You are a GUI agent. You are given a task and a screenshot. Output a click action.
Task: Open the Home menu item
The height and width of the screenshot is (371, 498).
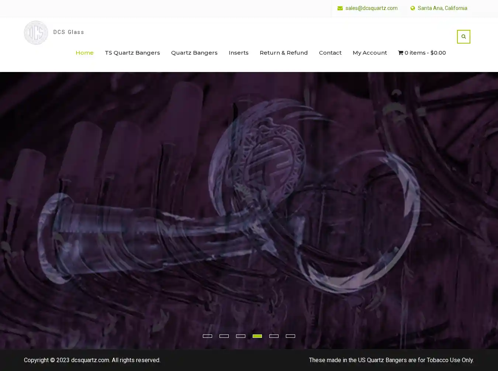[x=84, y=53]
